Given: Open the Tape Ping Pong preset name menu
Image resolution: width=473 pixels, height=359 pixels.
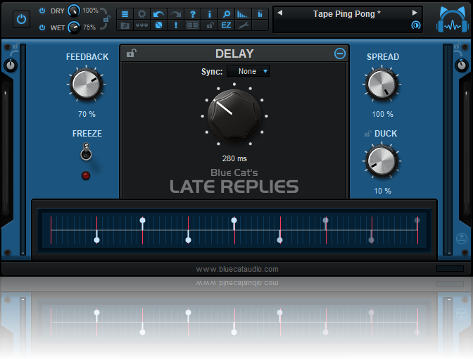Looking at the screenshot, I should point(347,14).
